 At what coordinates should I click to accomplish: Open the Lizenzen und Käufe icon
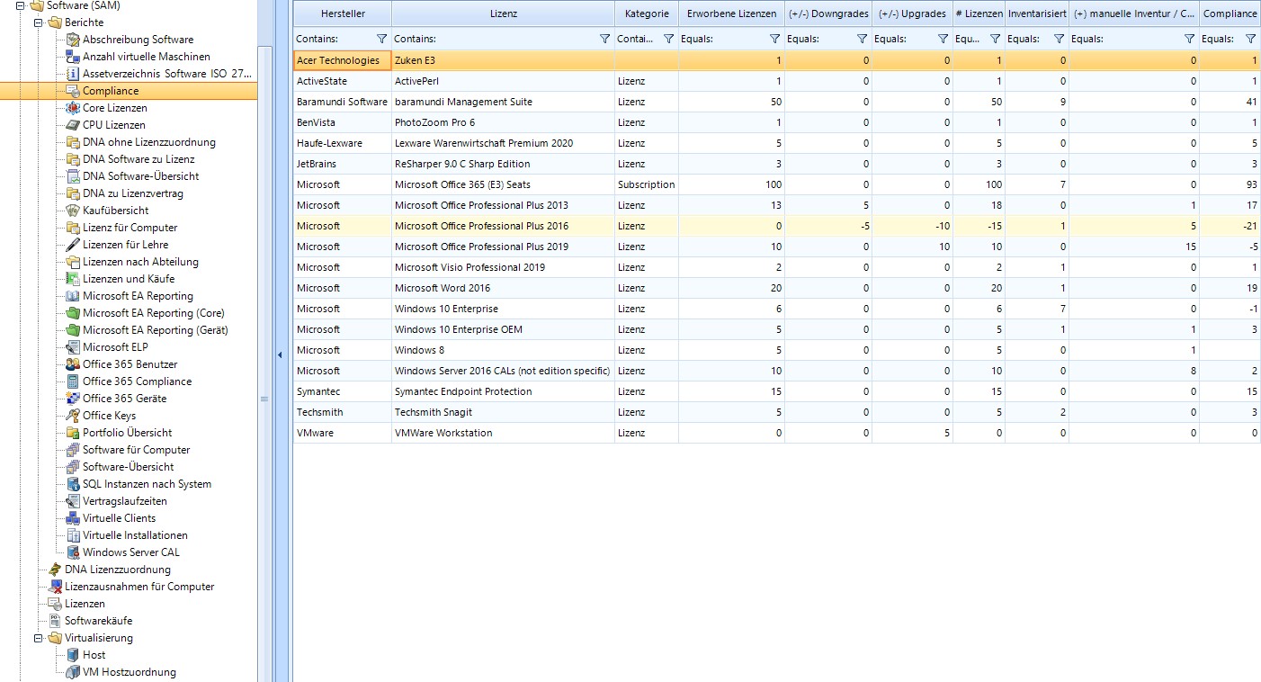click(x=73, y=279)
